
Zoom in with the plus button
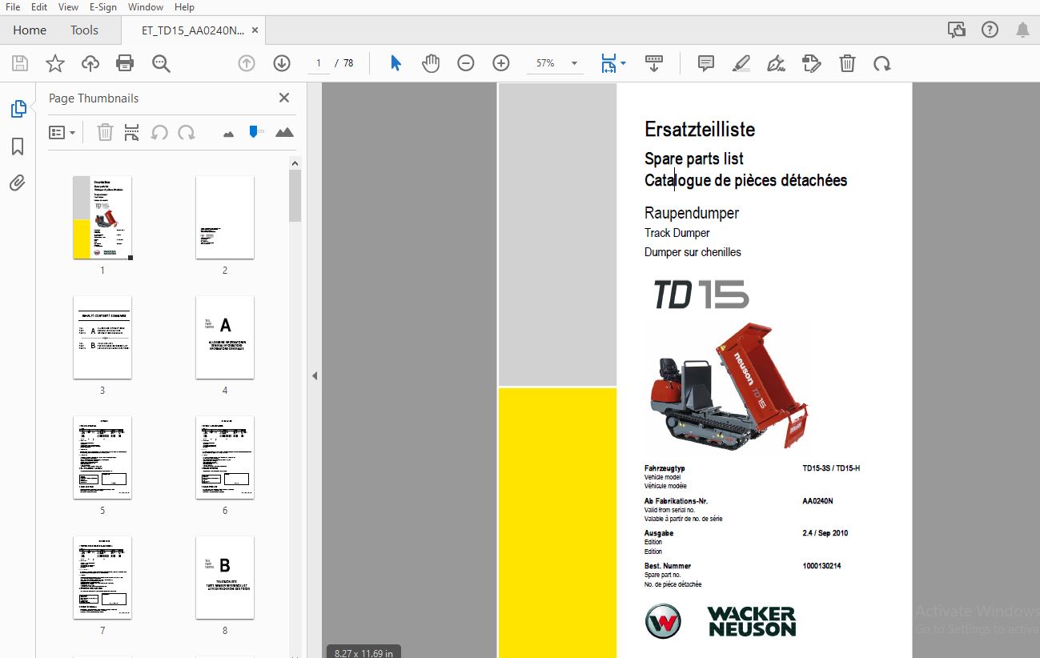point(501,63)
